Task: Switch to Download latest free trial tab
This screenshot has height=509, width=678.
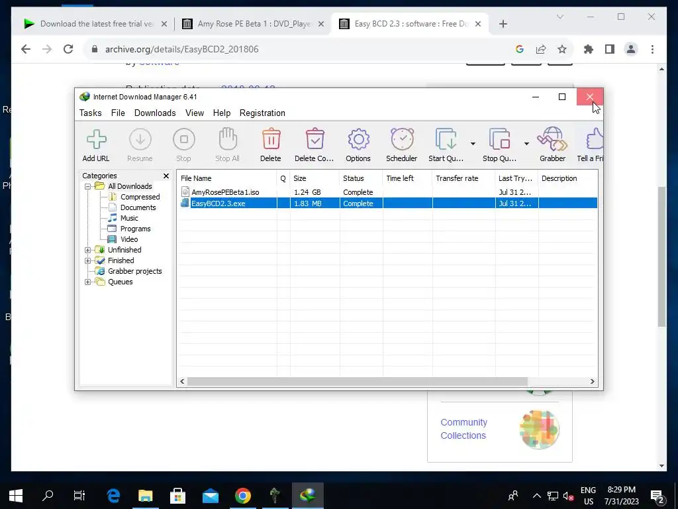Action: [x=95, y=24]
